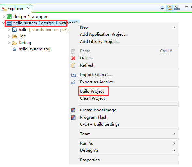This screenshot has height=167, width=192.
Task: Click the Export as Archive icon
Action: coord(73,82)
